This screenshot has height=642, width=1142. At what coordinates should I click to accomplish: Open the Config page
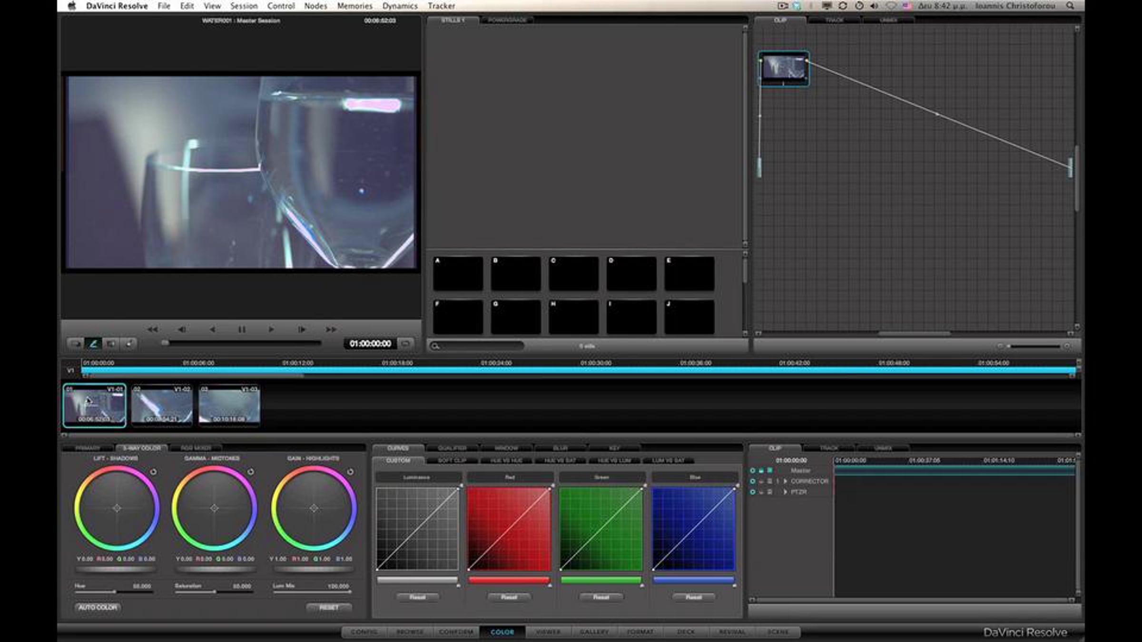364,632
